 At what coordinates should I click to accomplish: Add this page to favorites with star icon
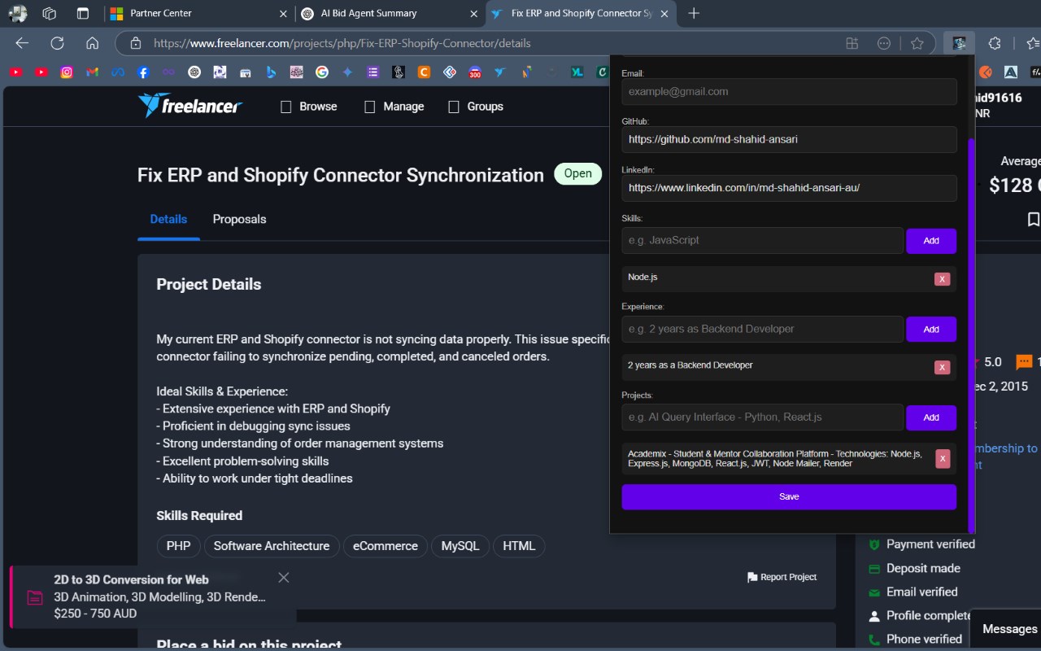(x=917, y=43)
